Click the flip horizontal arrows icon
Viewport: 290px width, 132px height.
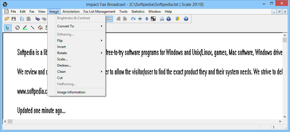click(140, 19)
